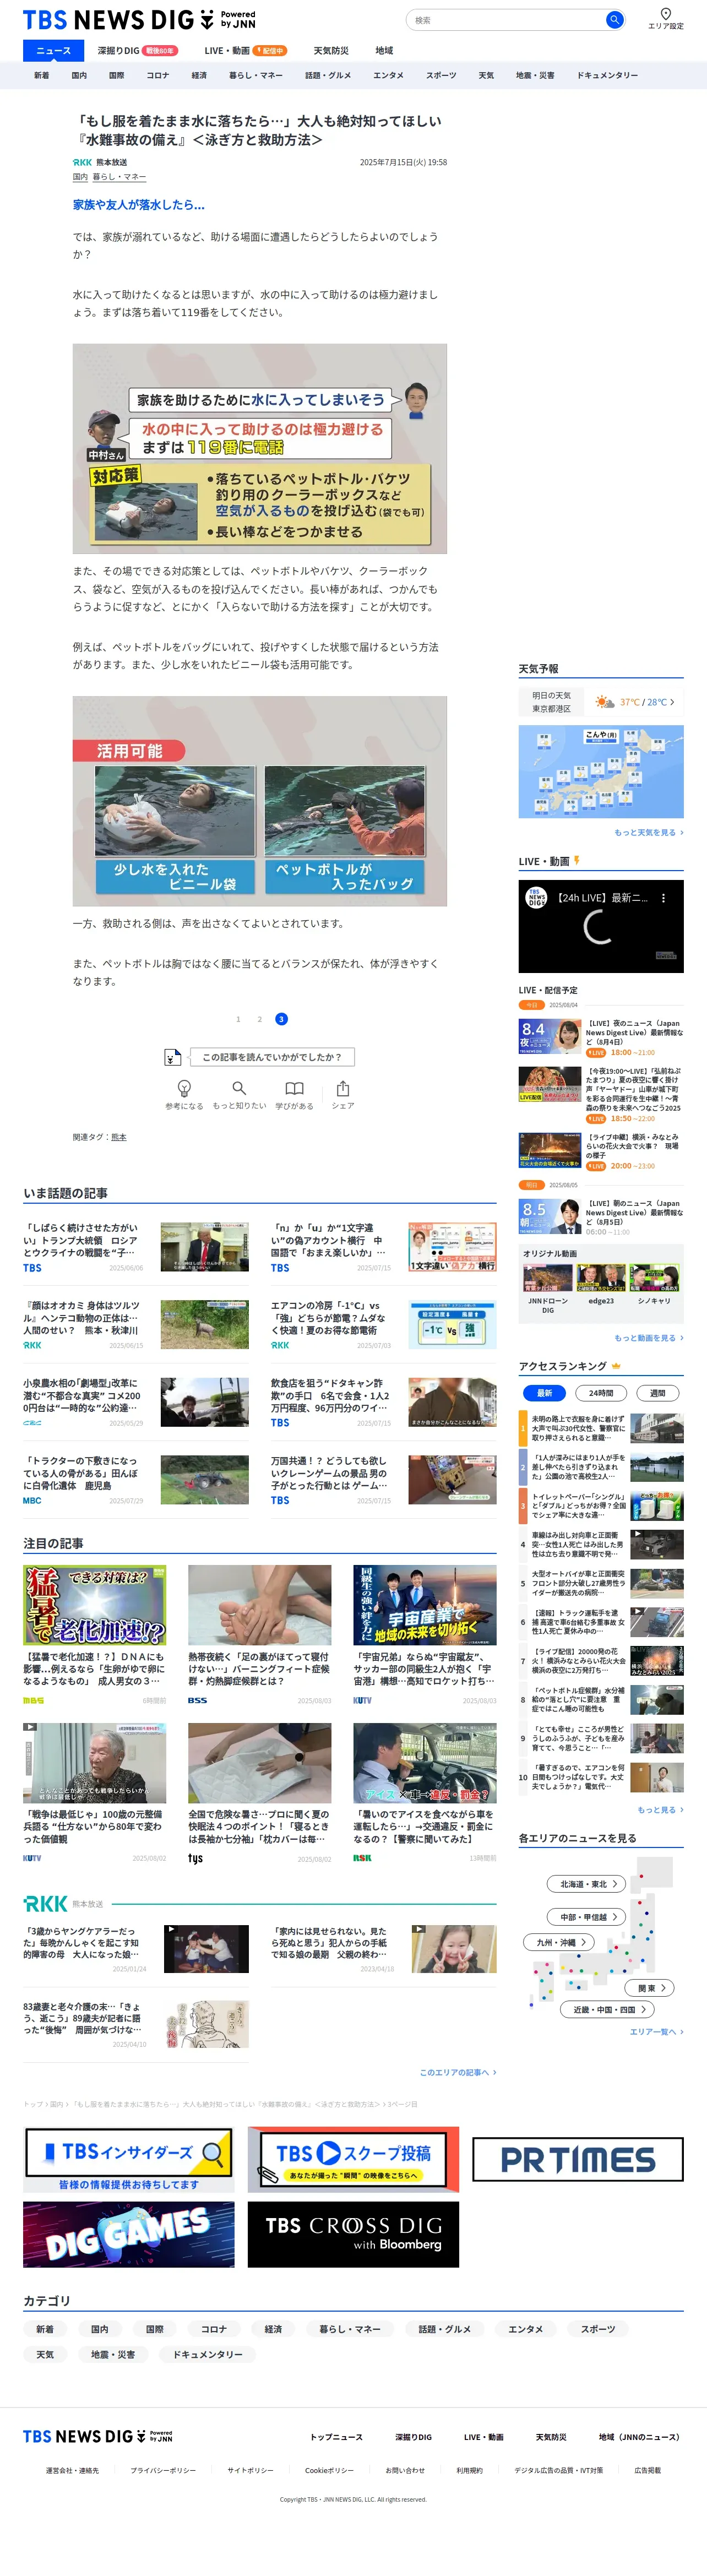Open the エリア設定 location pin icon
The height and width of the screenshot is (2576, 707).
(x=665, y=14)
